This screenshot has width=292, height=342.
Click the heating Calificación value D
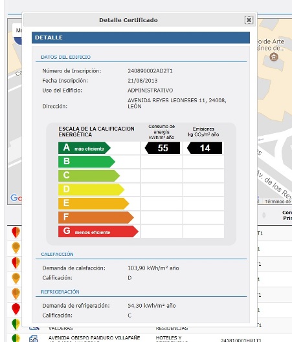pos(129,278)
